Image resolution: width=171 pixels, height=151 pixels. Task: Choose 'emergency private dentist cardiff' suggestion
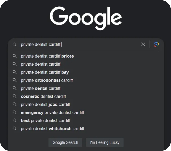click(52, 112)
